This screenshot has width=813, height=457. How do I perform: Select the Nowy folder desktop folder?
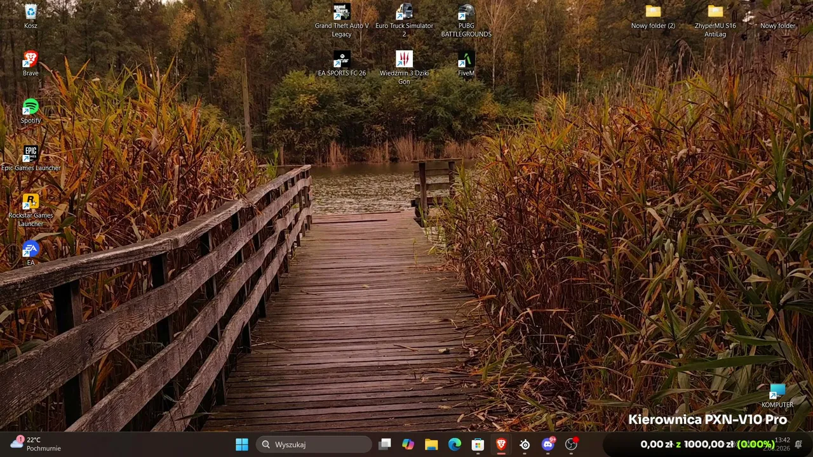777,17
